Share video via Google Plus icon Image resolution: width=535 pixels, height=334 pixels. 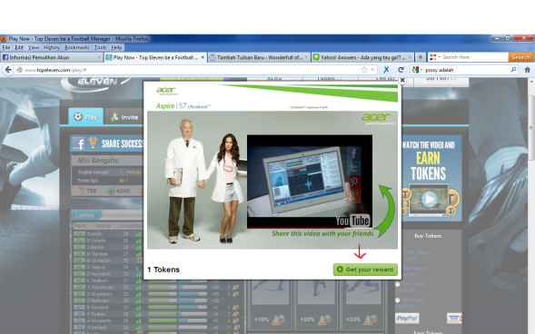click(354, 195)
